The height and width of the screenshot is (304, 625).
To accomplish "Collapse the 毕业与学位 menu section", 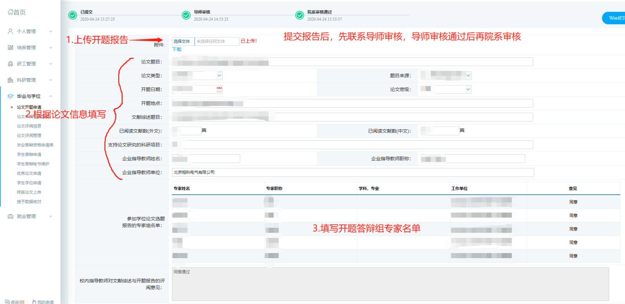I will click(51, 96).
